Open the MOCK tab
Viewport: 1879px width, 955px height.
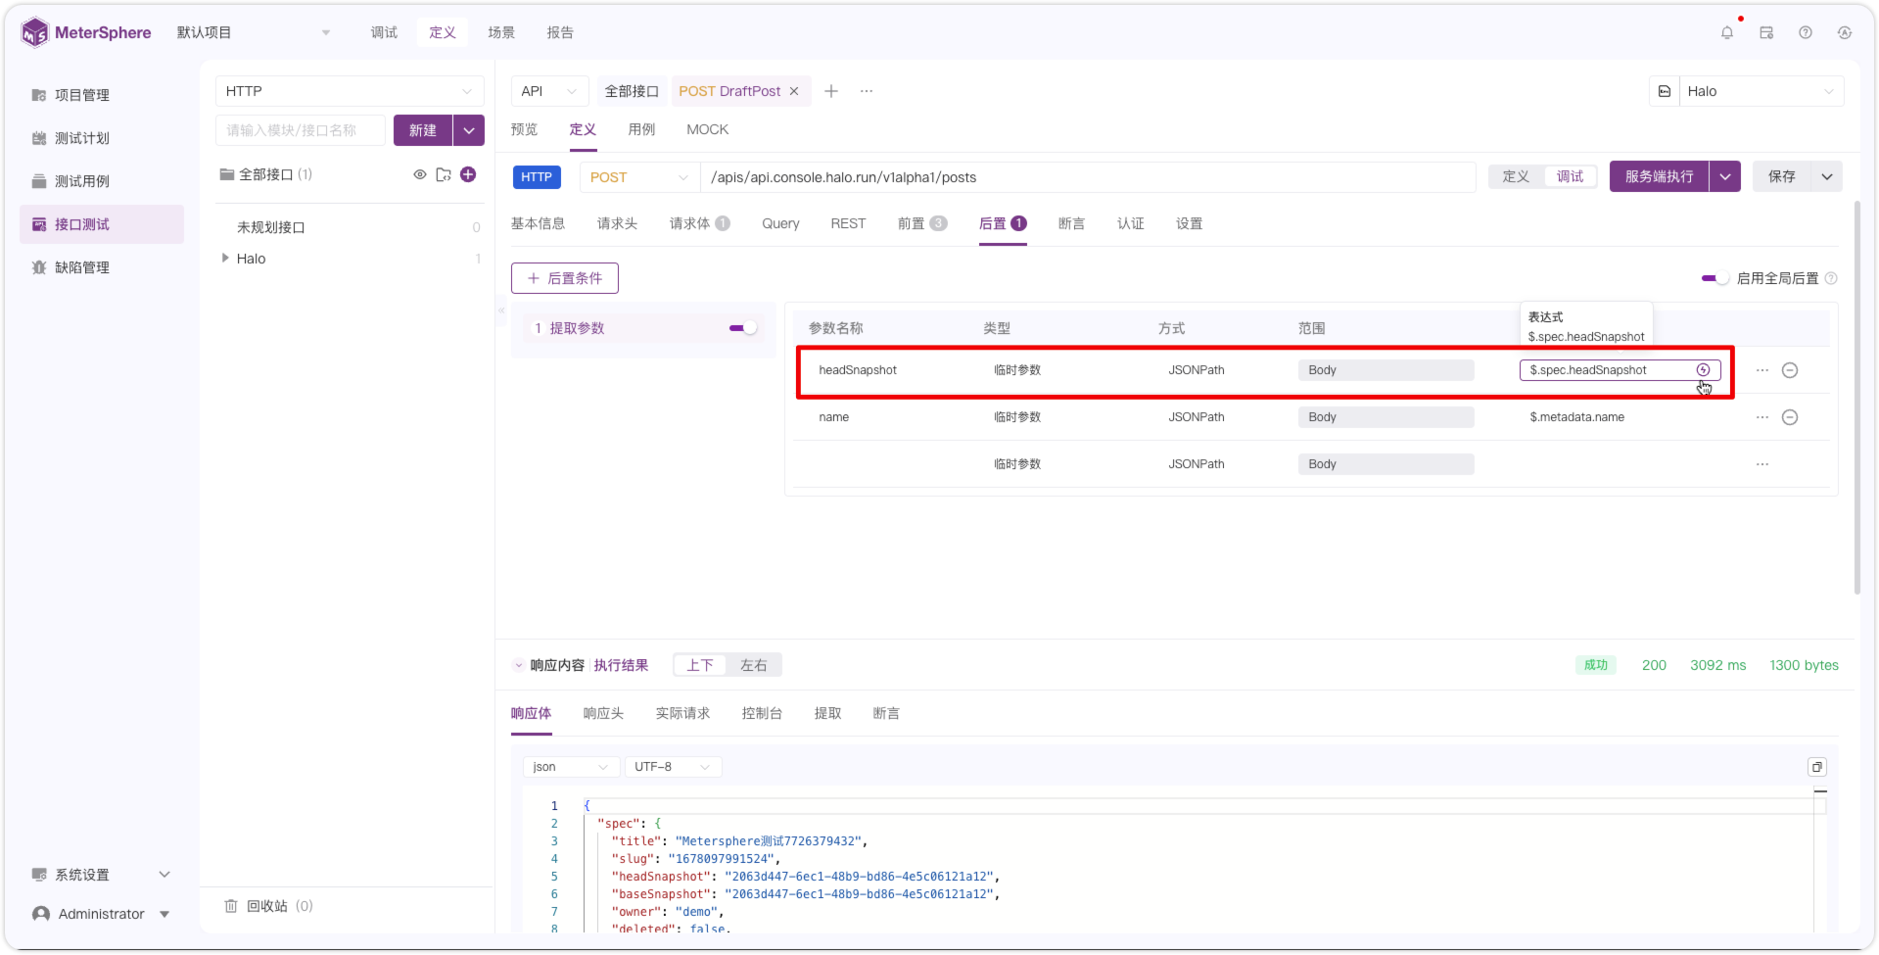pos(707,129)
